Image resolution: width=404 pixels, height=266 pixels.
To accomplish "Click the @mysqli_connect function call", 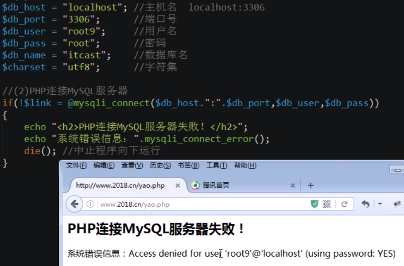I will [x=109, y=103].
